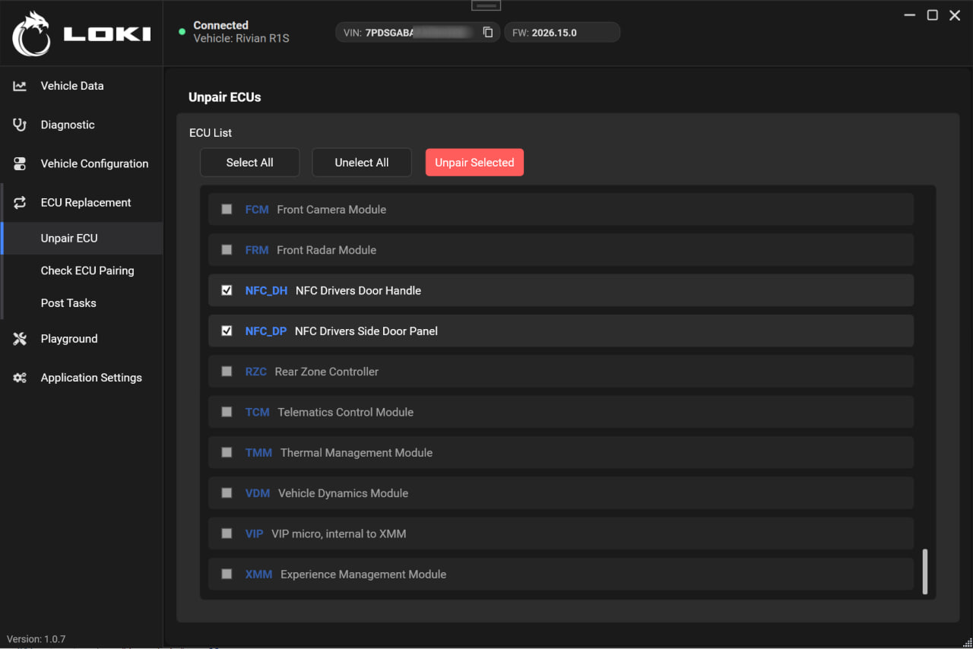Click the FCM abbreviation label

pos(257,209)
